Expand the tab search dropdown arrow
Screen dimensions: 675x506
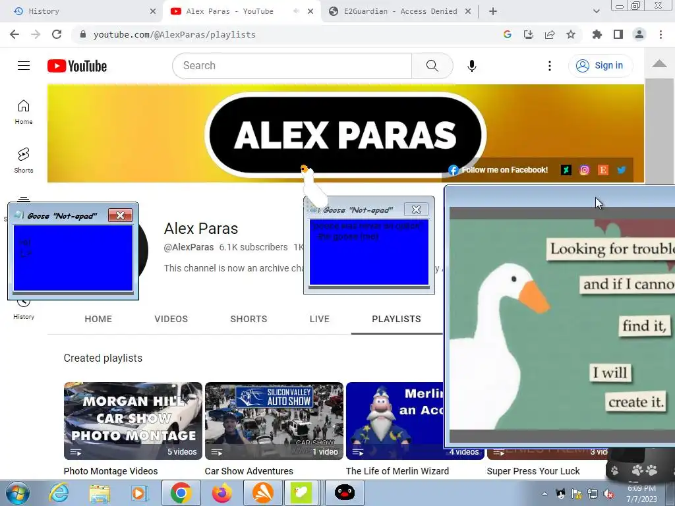point(596,11)
